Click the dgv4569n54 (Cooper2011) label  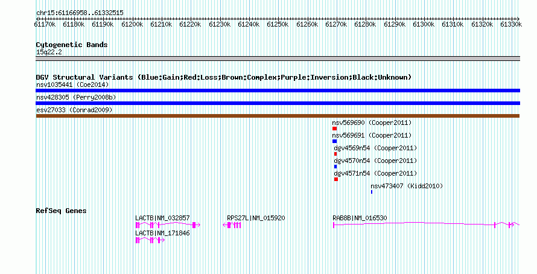pyautogui.click(x=375, y=148)
